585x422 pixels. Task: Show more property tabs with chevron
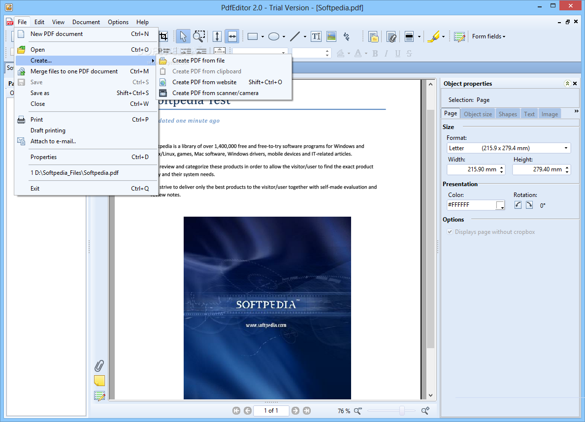coord(577,111)
